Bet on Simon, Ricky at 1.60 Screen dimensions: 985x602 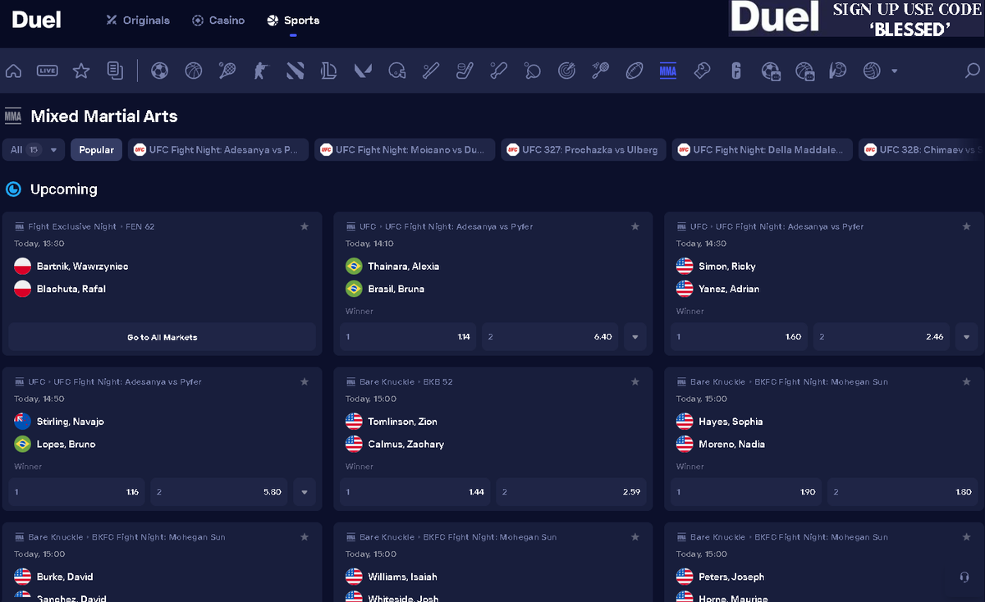740,337
